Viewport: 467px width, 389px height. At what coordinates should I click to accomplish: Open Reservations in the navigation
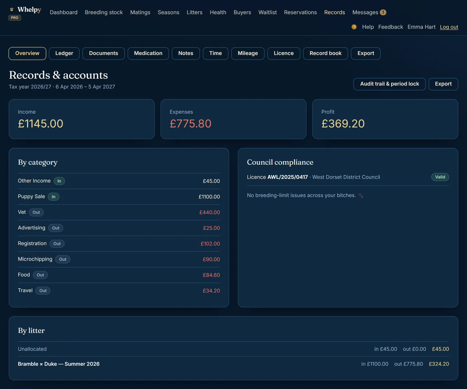point(300,12)
